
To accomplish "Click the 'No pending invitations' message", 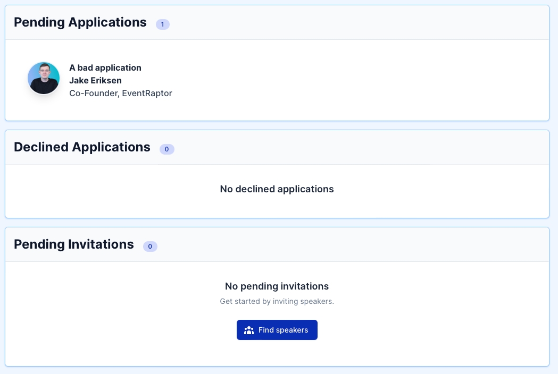I will click(277, 286).
